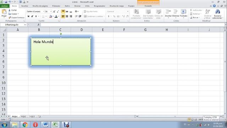Image resolution: width=227 pixels, height=128 pixels.
Task: Toggle align text right
Action: [x=71, y=16]
